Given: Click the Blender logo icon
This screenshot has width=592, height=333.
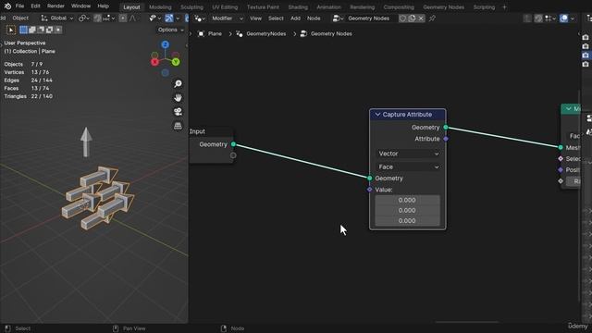Looking at the screenshot, I should [x=7, y=6].
